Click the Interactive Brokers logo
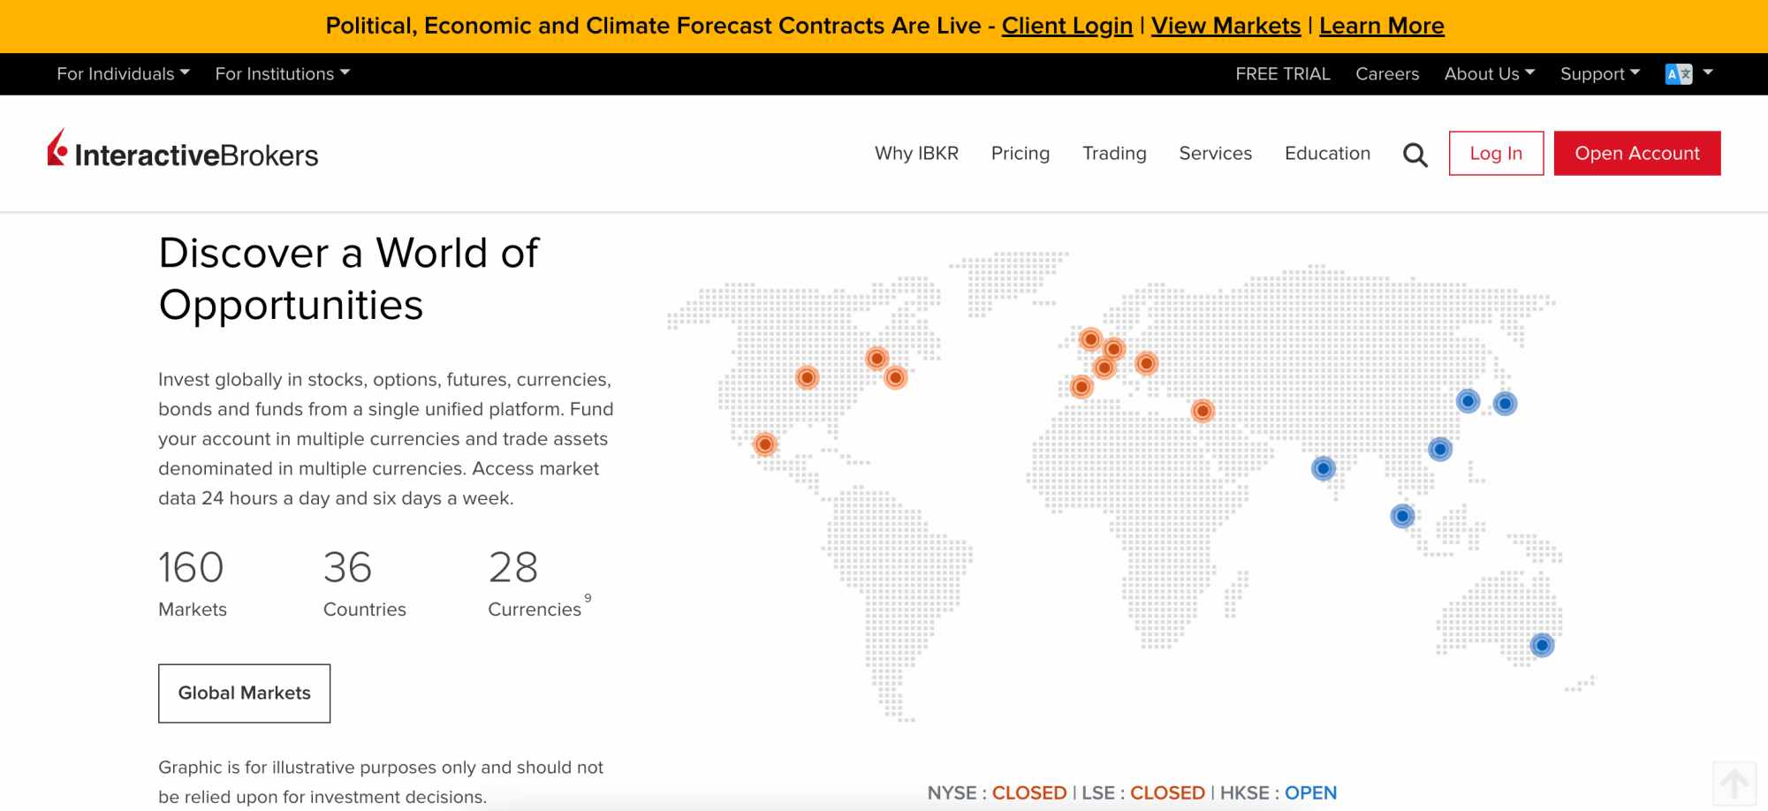The height and width of the screenshot is (811, 1768). (183, 150)
